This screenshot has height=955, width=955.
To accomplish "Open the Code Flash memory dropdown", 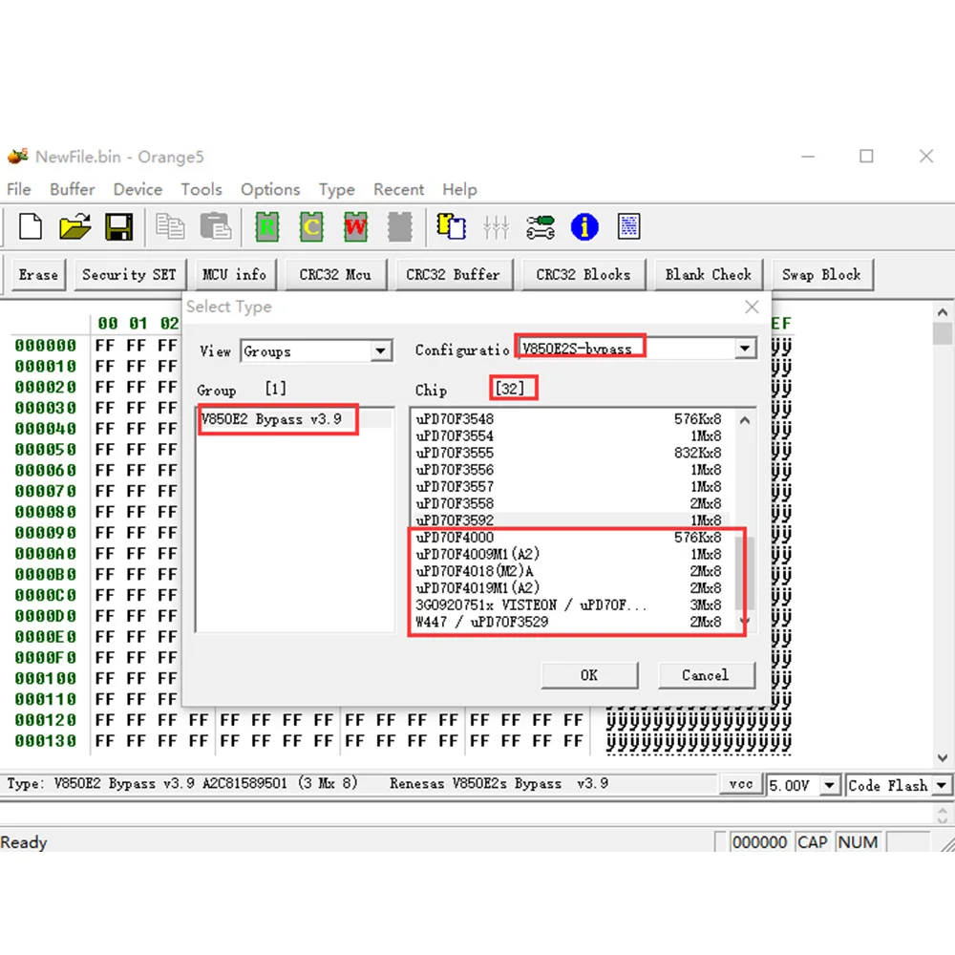I will click(x=942, y=785).
